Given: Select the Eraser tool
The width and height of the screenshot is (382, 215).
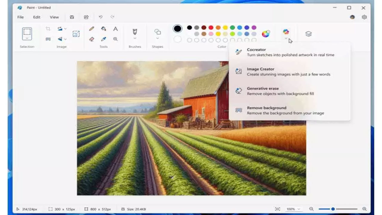Looking at the screenshot, I should 91,39.
